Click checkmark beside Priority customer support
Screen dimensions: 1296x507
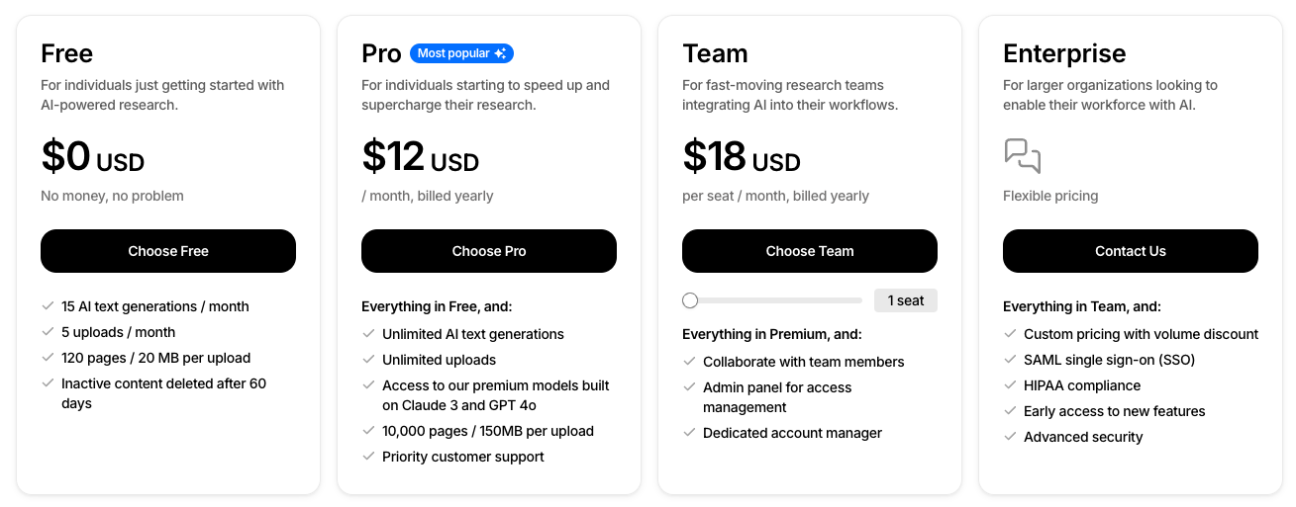click(368, 457)
